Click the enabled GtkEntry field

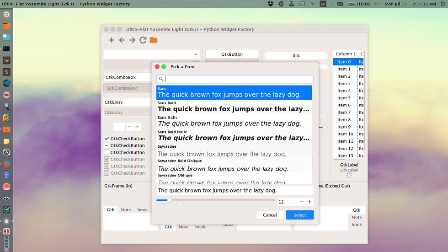coord(128,102)
